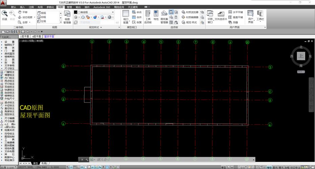Choose the 仰视 bottom view
The width and height of the screenshot is (315, 169).
pos(42,17)
